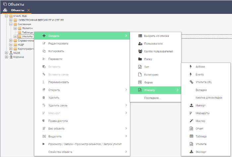
Task: Expand the М208 tree node
Action: point(6,53)
